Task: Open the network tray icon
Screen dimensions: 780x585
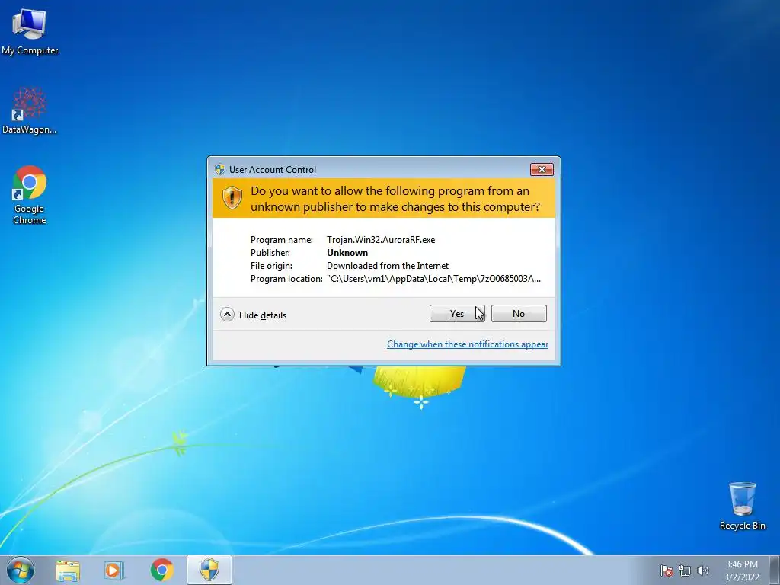Action: coord(685,571)
